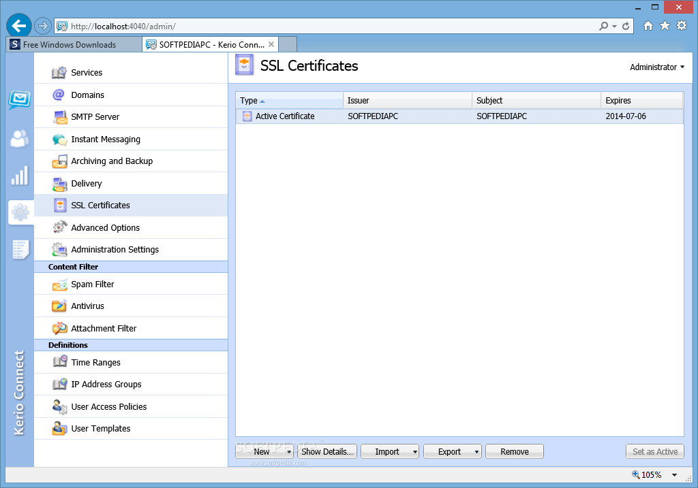Open the IP Address Groups icon
This screenshot has height=488, width=698.
[x=60, y=384]
